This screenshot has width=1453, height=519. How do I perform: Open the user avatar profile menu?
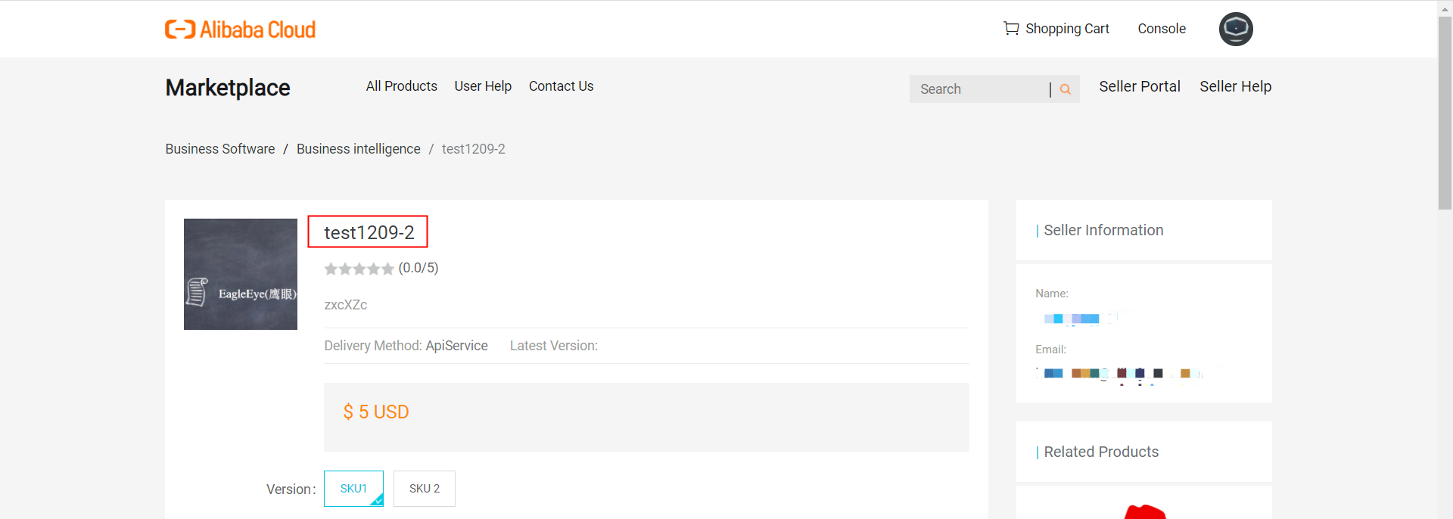[1236, 29]
